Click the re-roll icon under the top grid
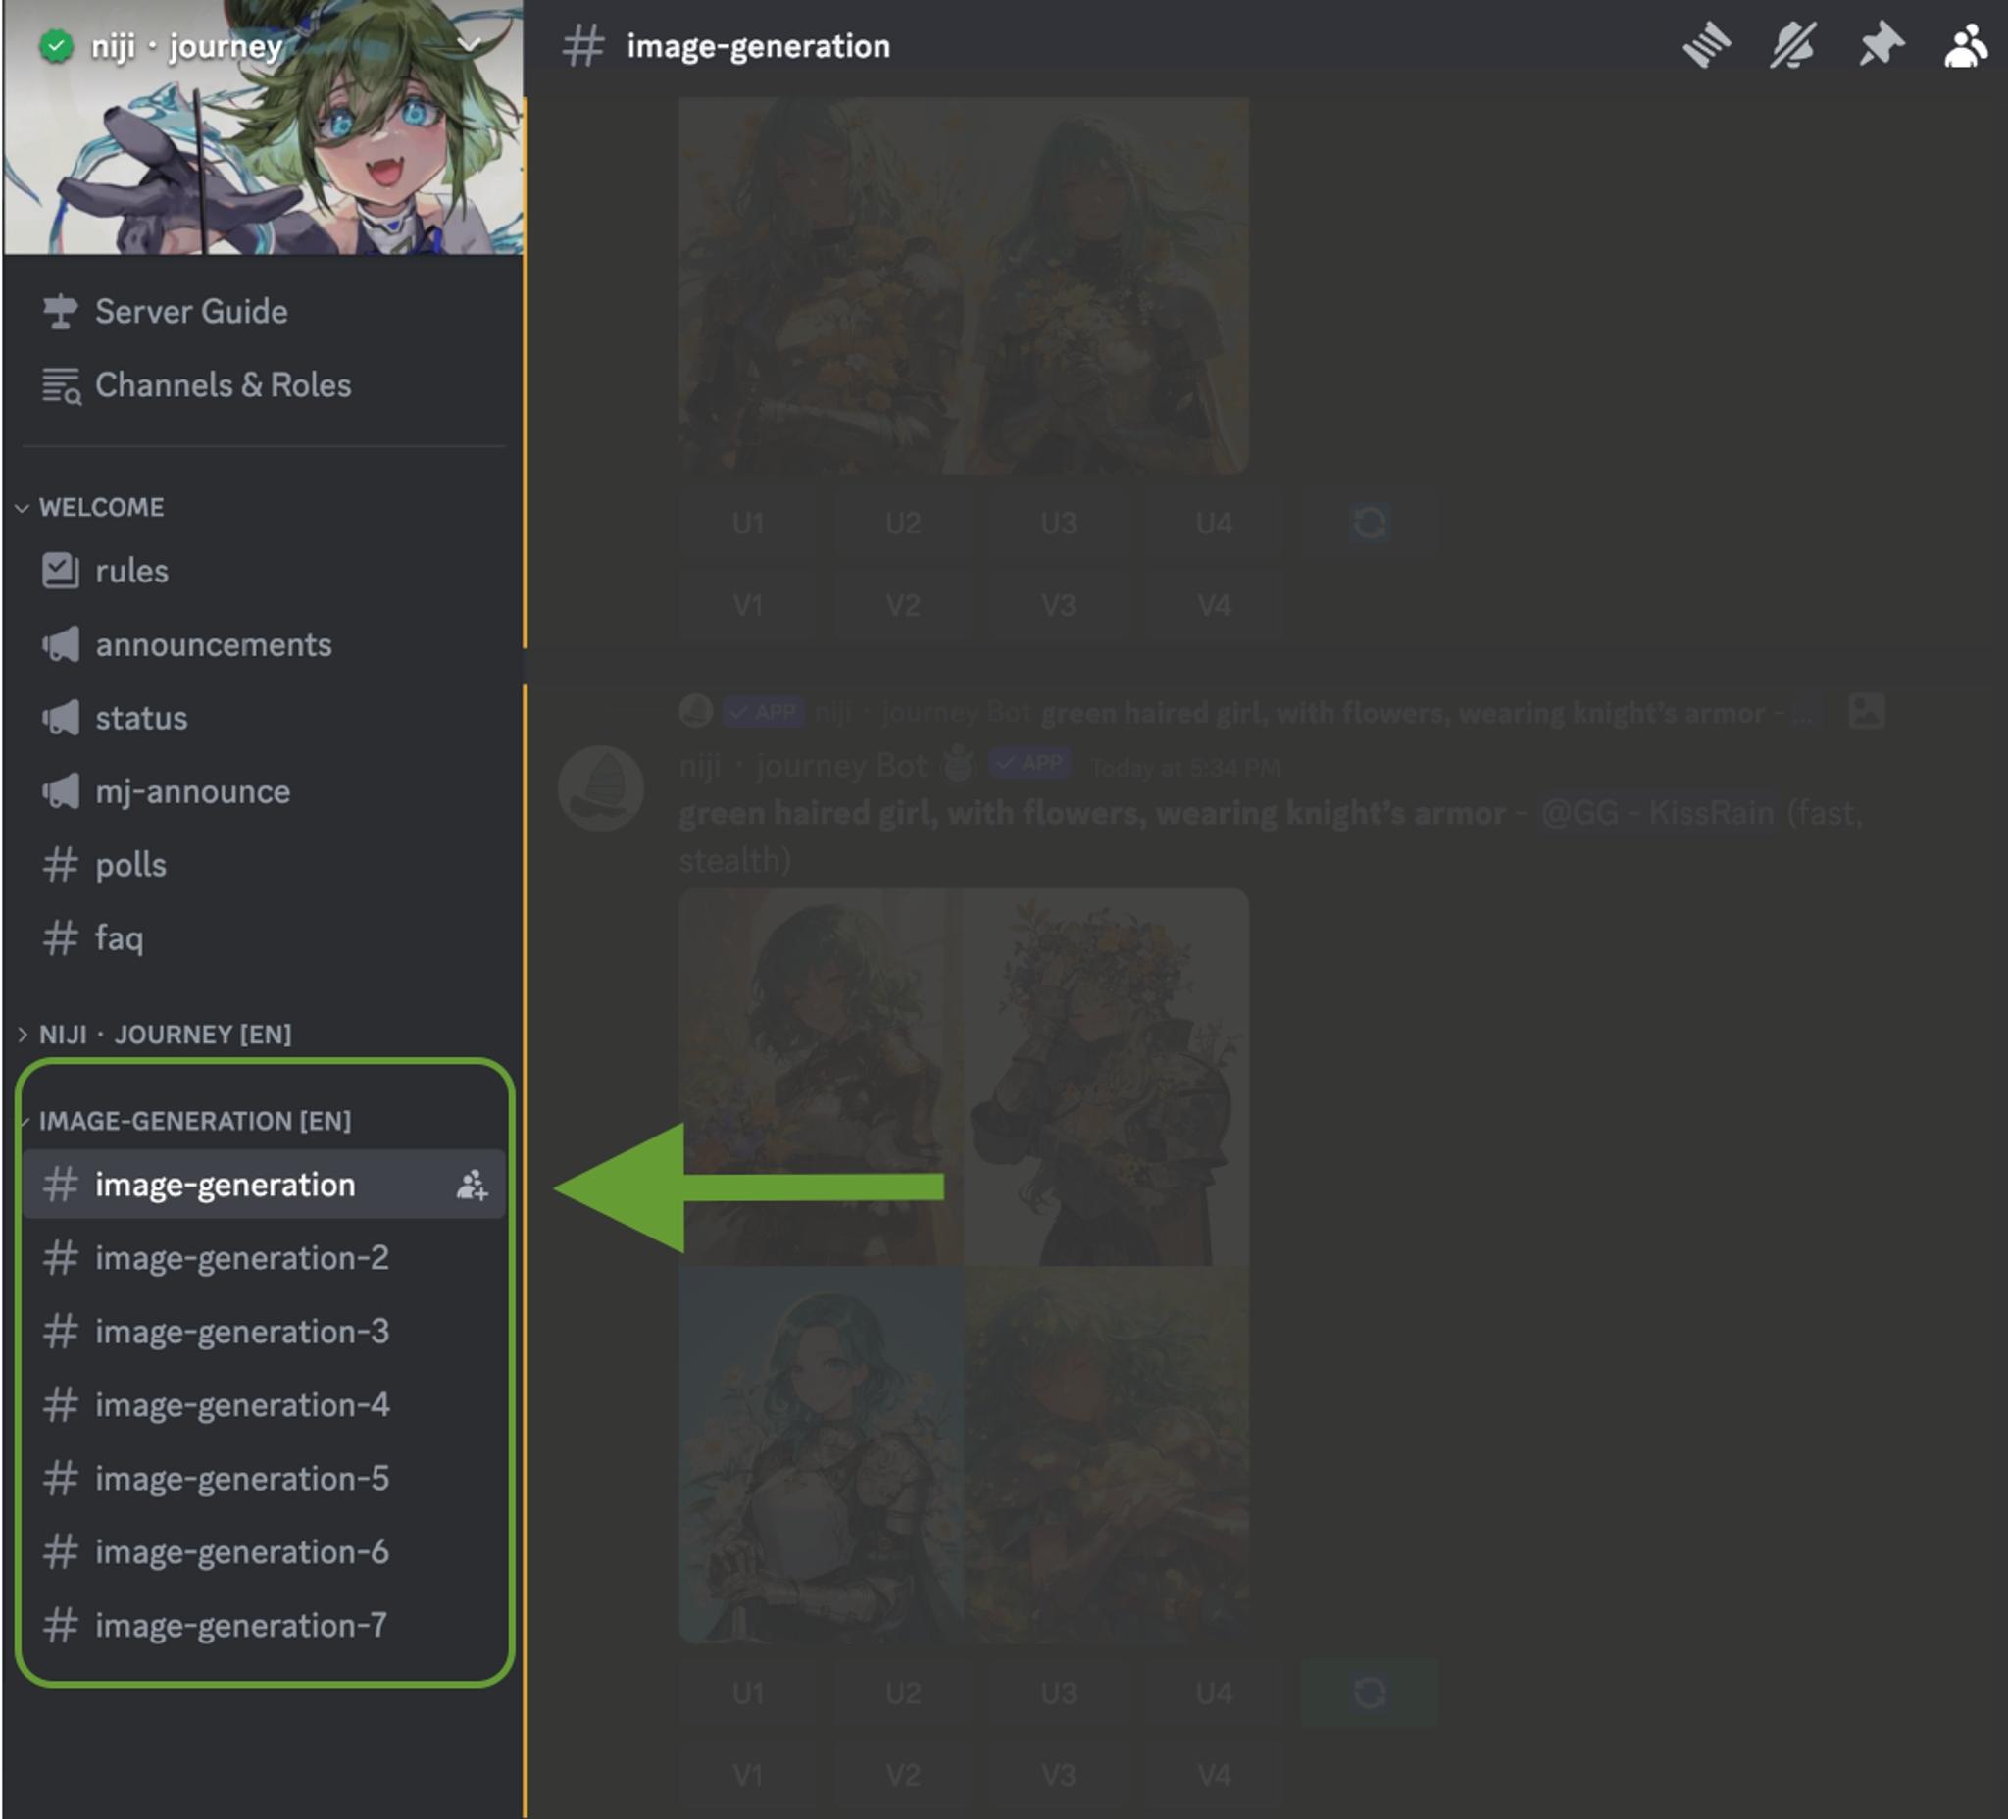This screenshot has height=1819, width=2008. click(1370, 523)
